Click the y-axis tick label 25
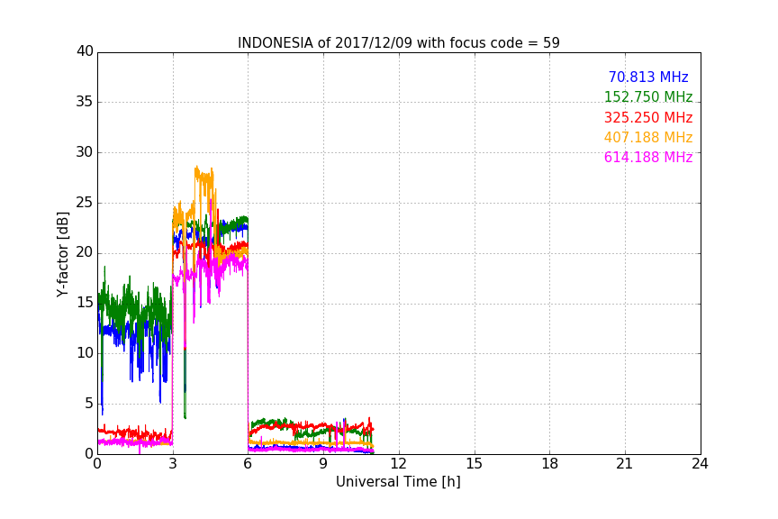 pos(85,202)
